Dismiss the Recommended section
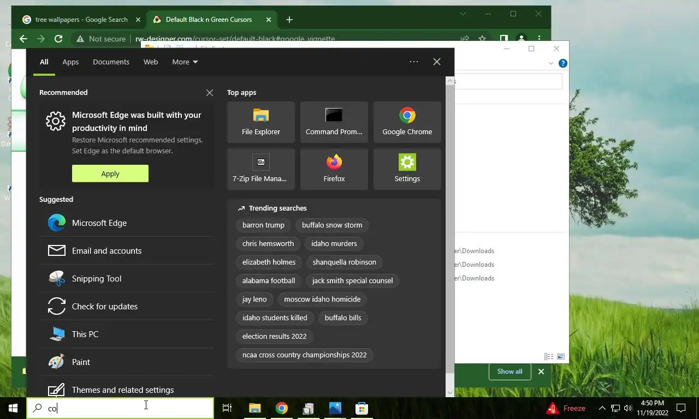The image size is (699, 419). pyautogui.click(x=210, y=93)
